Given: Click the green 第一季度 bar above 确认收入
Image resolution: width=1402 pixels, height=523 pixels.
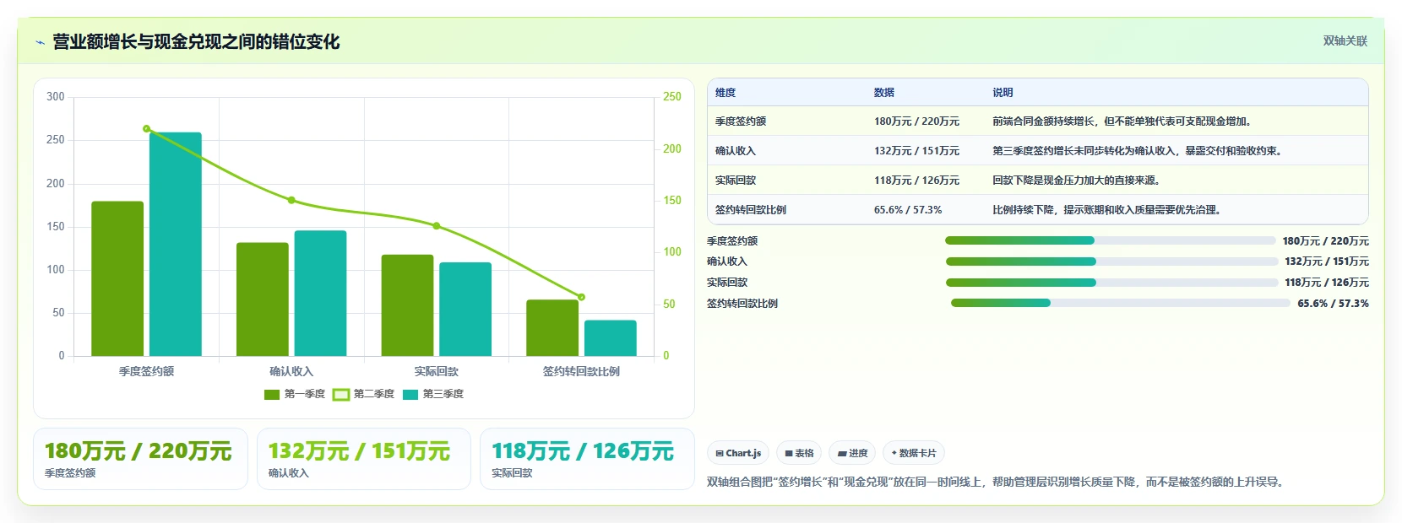Looking at the screenshot, I should coord(263,299).
